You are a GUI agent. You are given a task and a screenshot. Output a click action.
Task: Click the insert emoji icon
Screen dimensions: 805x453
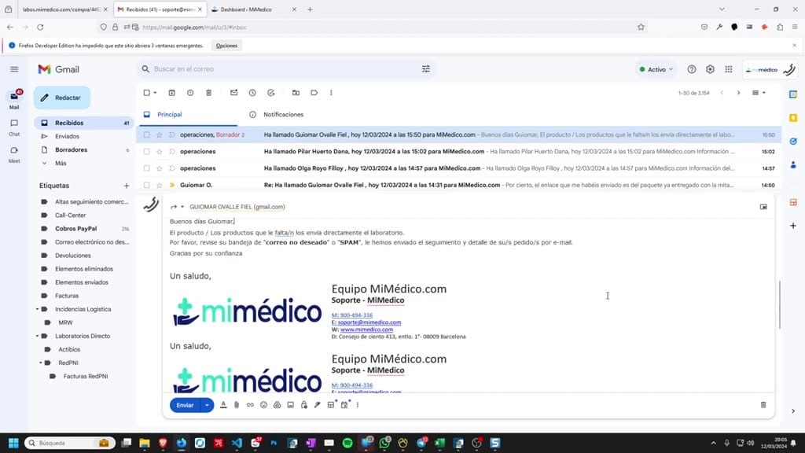point(263,405)
